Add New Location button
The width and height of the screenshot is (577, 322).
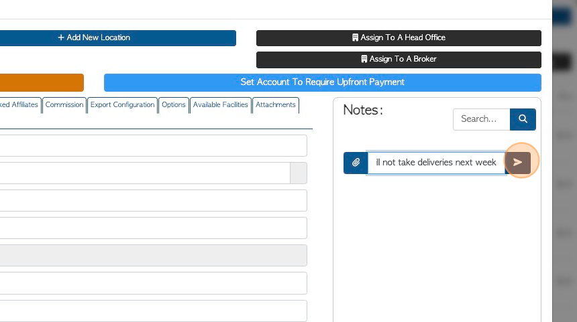118,37
